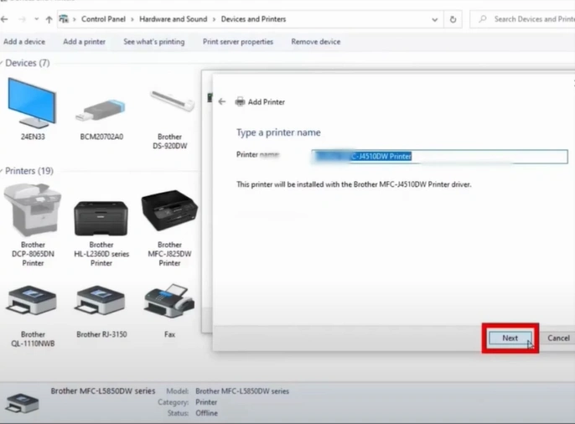Select the Brother RJ-3150 printer icon

(101, 302)
